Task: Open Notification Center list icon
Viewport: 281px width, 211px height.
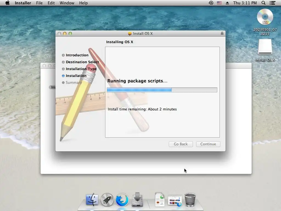Action: [x=272, y=3]
